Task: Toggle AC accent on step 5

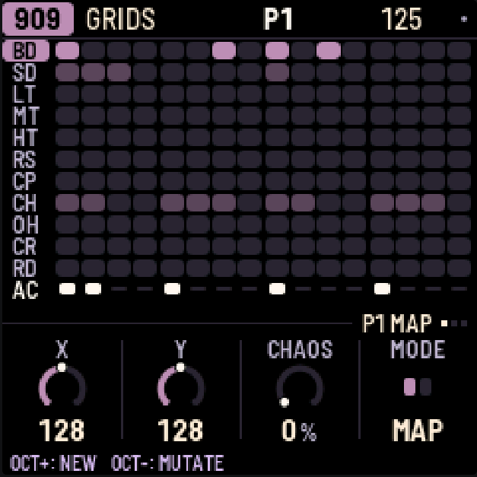Action: (x=172, y=288)
